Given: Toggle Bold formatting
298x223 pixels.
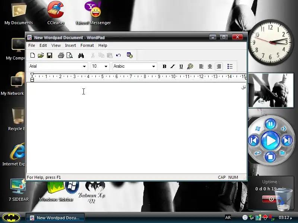Looking at the screenshot, I should (x=164, y=67).
